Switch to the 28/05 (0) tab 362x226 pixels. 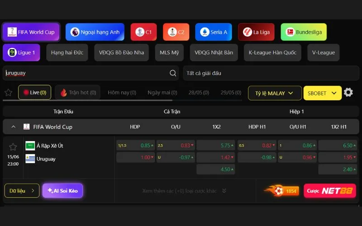click(x=199, y=93)
